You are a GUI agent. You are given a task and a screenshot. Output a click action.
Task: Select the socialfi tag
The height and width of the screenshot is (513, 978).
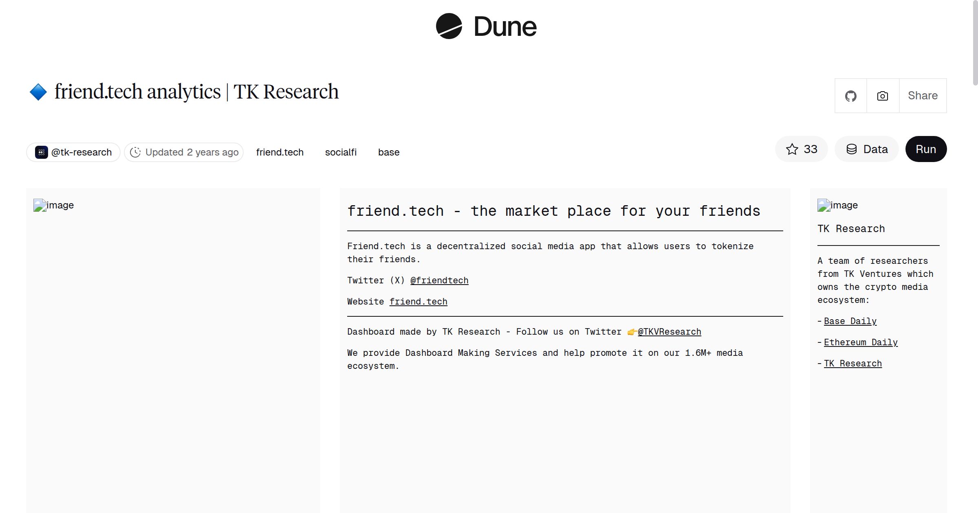[341, 152]
